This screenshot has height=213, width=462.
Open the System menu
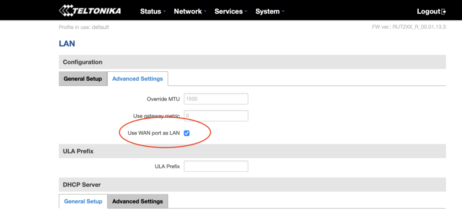pyautogui.click(x=270, y=11)
